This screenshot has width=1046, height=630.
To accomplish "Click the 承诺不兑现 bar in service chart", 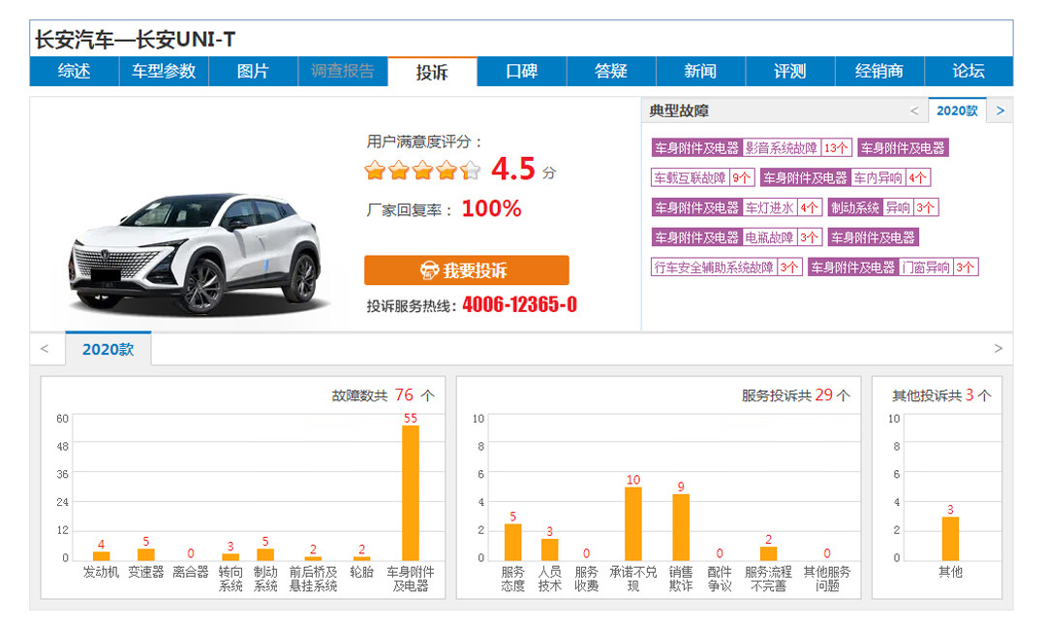I will tap(633, 523).
